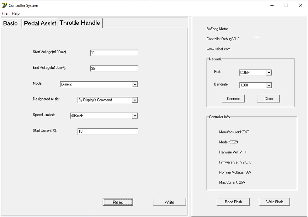Click the Max.Current: 25A text

(x=232, y=182)
